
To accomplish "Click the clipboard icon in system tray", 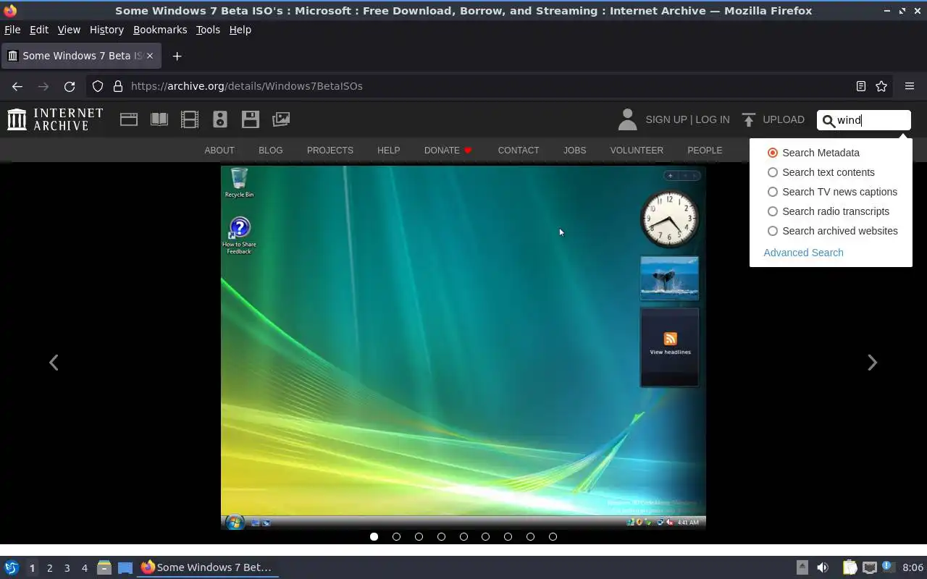I will pos(850,567).
